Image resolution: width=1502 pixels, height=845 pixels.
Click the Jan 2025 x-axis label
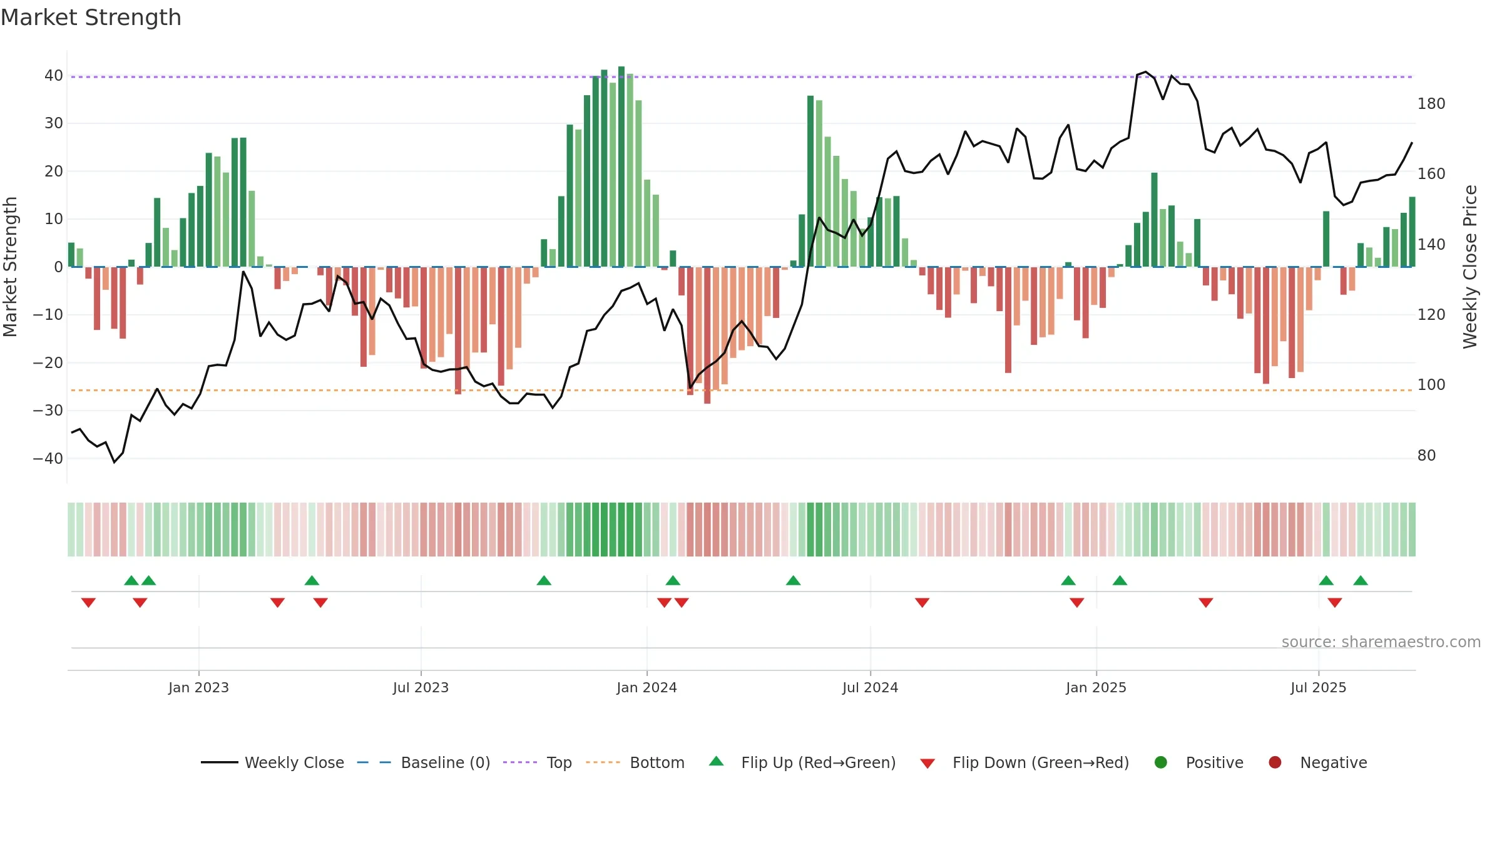coord(1096,687)
